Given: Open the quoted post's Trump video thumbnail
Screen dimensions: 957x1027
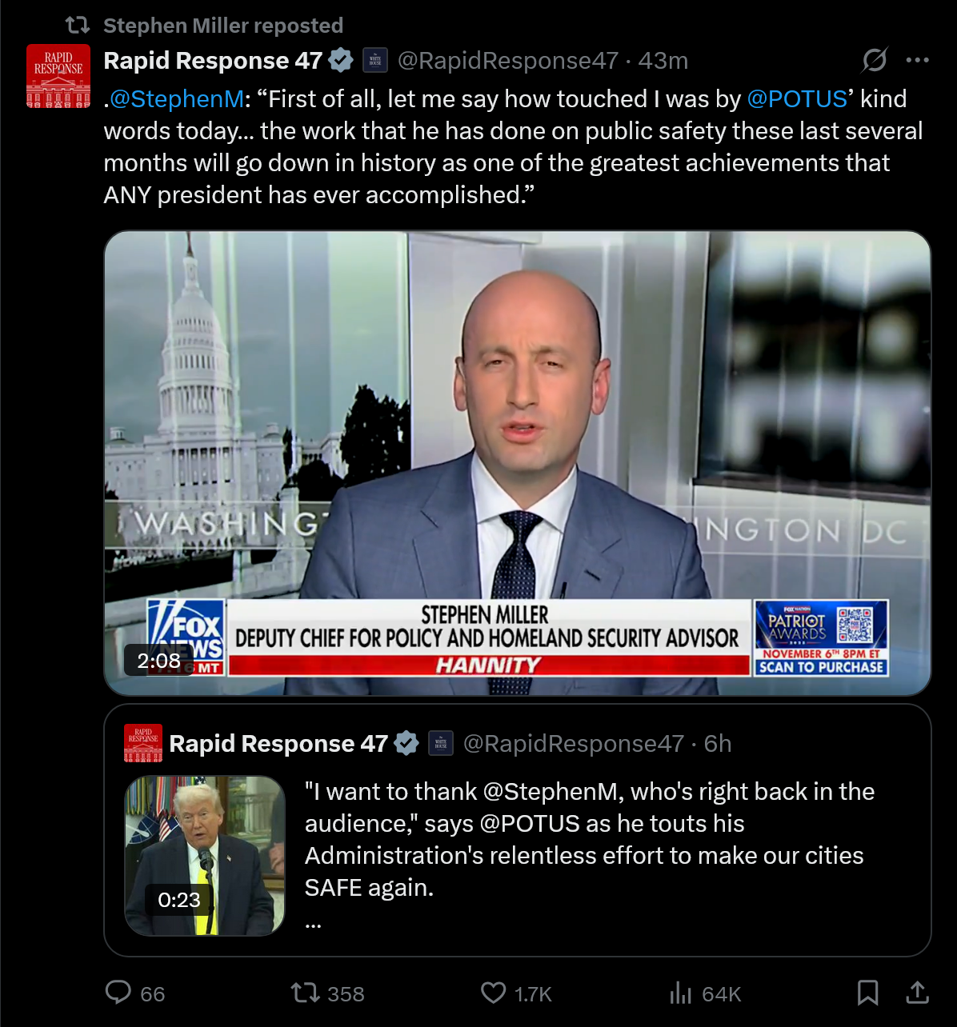Looking at the screenshot, I should coord(205,856).
